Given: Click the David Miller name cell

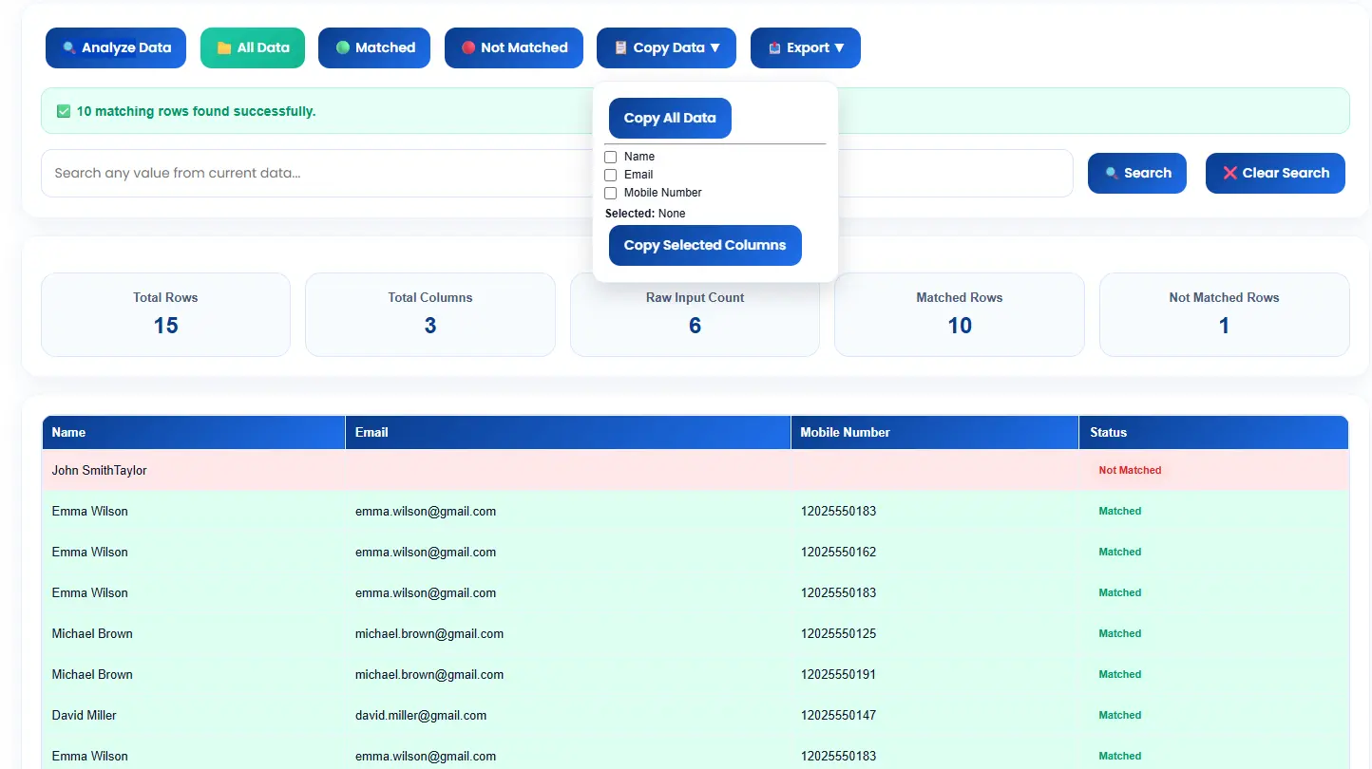Looking at the screenshot, I should tap(194, 715).
